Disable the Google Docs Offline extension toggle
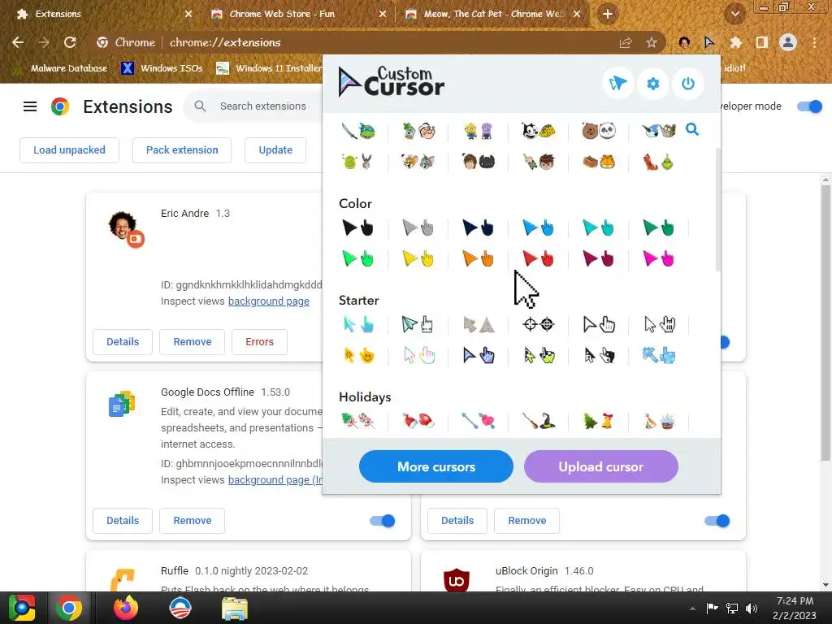This screenshot has width=832, height=624. pyautogui.click(x=383, y=521)
